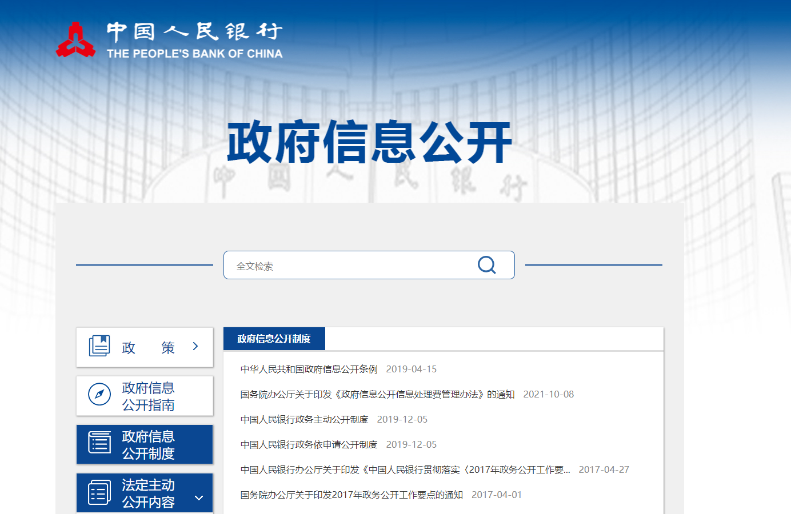Open 政府信息公开指南 in sidebar

[x=145, y=396]
